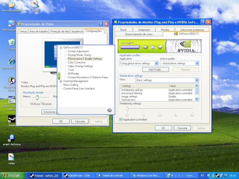Screen dimensions: 239x179
Task: Click the help button in the NVIDIA properties window
Action: tap(203, 22)
